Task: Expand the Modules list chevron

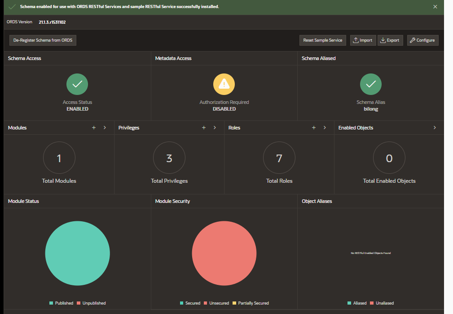Action: [x=105, y=128]
